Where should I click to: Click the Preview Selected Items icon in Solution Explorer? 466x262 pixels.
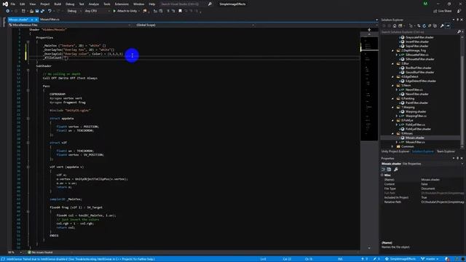(448, 26)
